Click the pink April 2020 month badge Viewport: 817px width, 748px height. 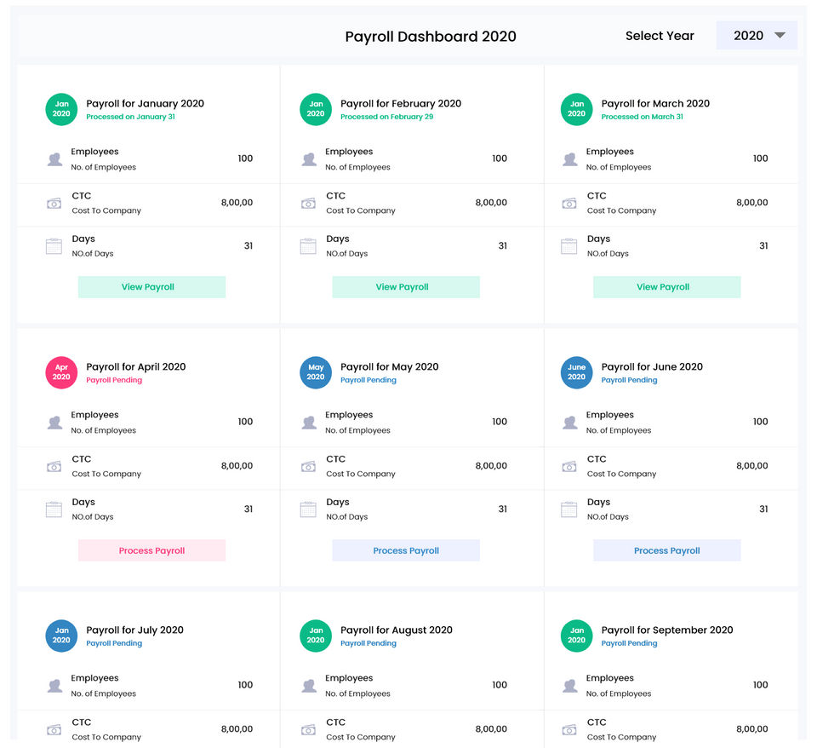pos(61,372)
